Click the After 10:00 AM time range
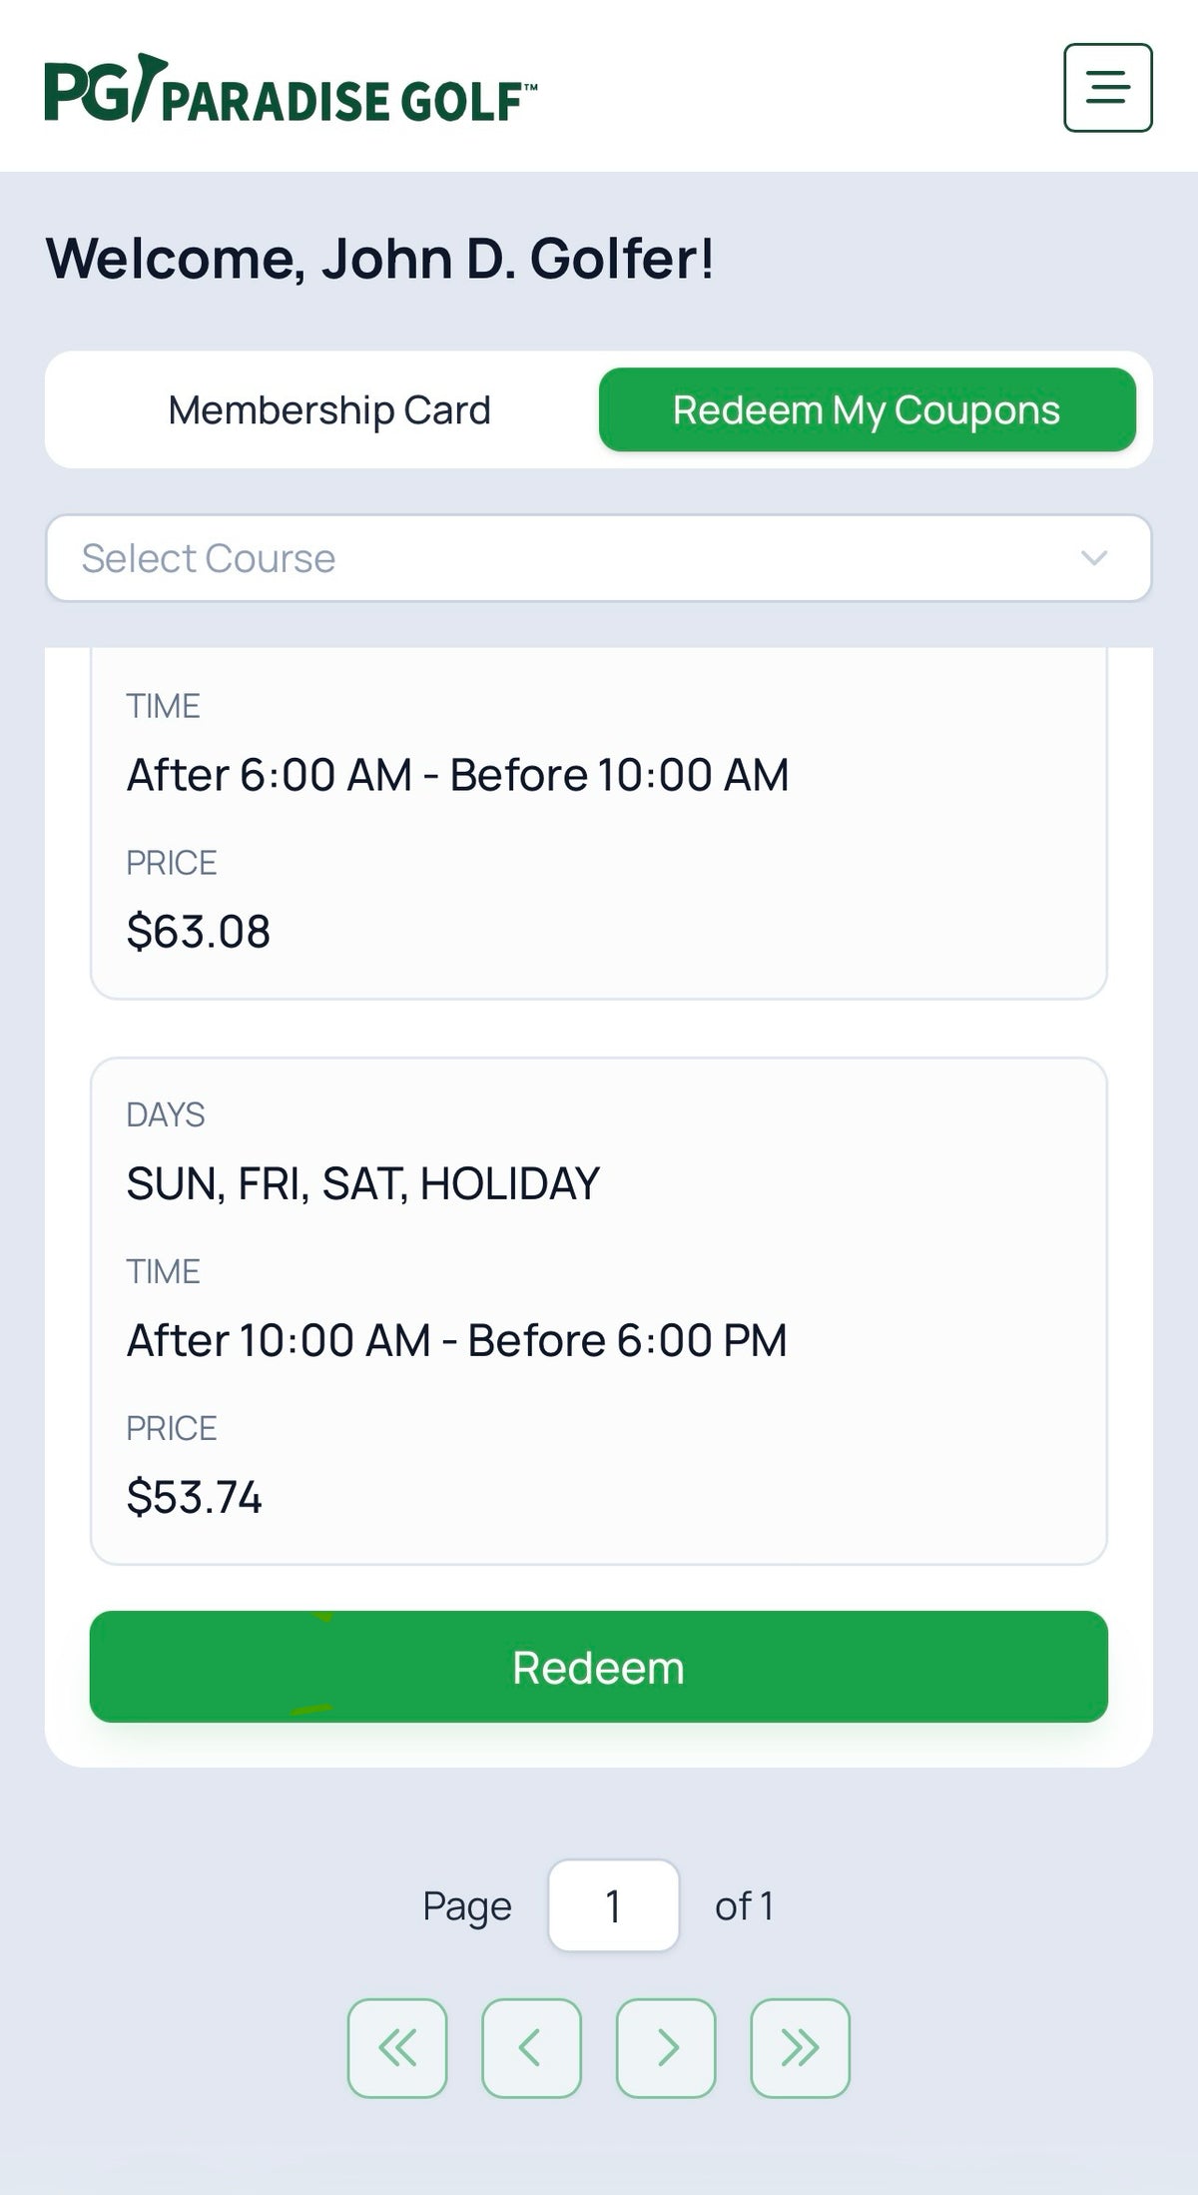The width and height of the screenshot is (1198, 2195). 457,1340
